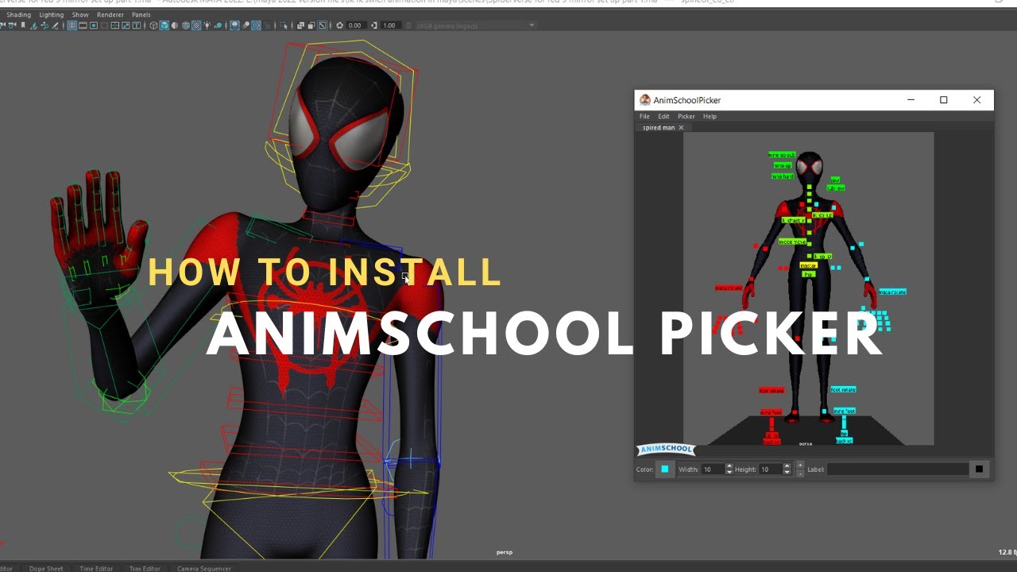Open File menu in AnimSchoolPicker
The width and height of the screenshot is (1017, 572).
click(x=644, y=116)
